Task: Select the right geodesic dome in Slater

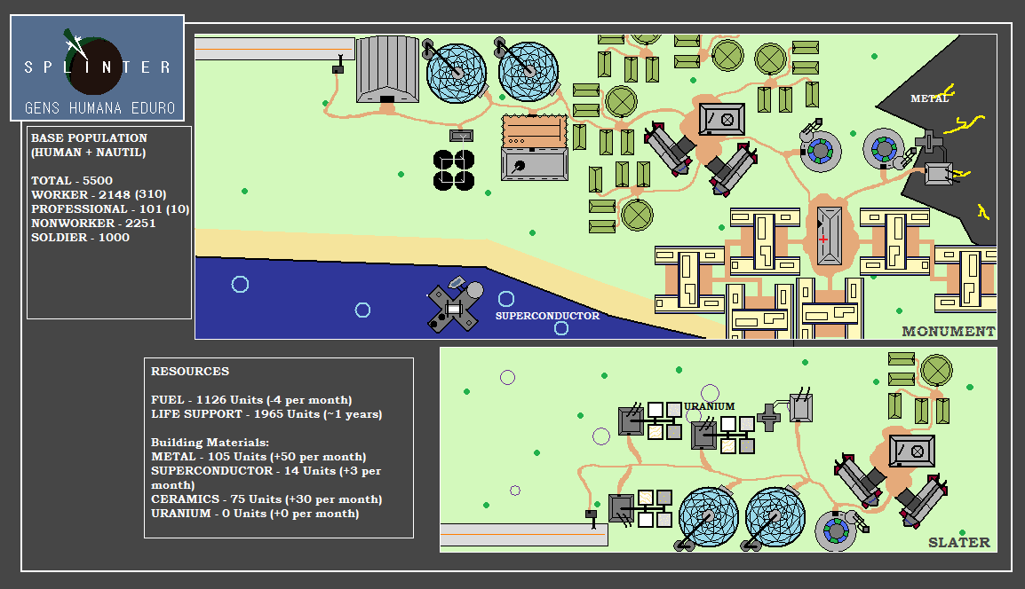Action: [x=775, y=516]
